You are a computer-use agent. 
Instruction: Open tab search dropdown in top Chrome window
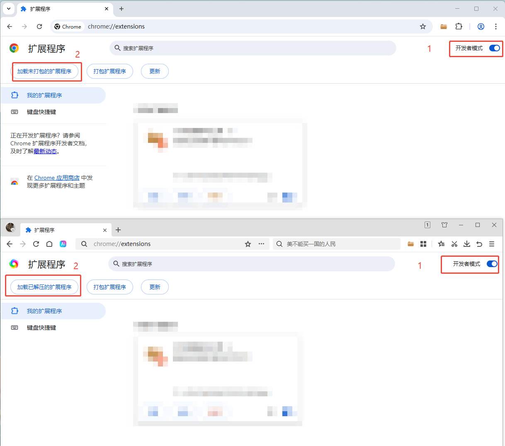click(x=9, y=9)
